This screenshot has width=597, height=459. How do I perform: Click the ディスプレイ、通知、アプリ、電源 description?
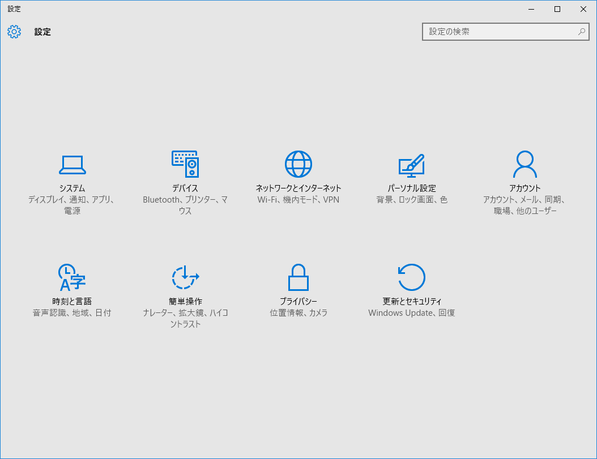point(72,205)
